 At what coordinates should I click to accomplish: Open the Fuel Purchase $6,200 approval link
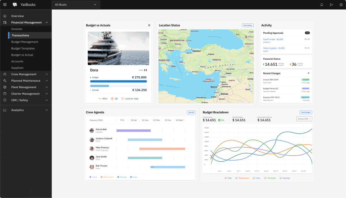(x=272, y=39)
